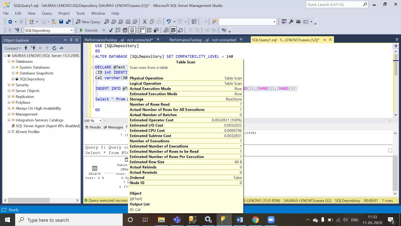
Task: Toggle pin on Object Explorer panel
Action: pyautogui.click(x=71, y=40)
